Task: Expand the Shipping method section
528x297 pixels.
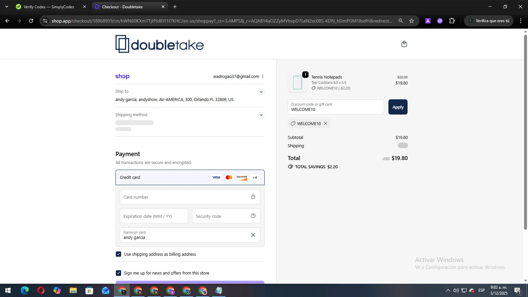Action: 261,115
